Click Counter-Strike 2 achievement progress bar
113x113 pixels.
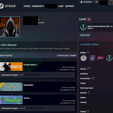tap(33, 75)
